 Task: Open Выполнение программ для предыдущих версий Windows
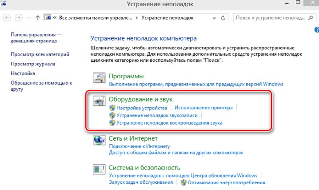(196, 84)
